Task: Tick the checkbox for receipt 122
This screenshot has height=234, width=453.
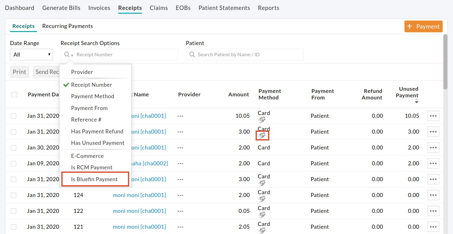Action: pos(14,211)
